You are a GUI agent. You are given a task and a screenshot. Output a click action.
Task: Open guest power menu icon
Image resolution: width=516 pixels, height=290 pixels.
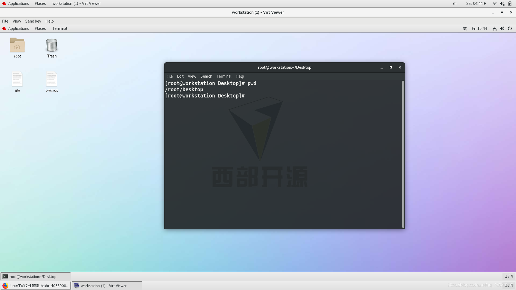[510, 28]
